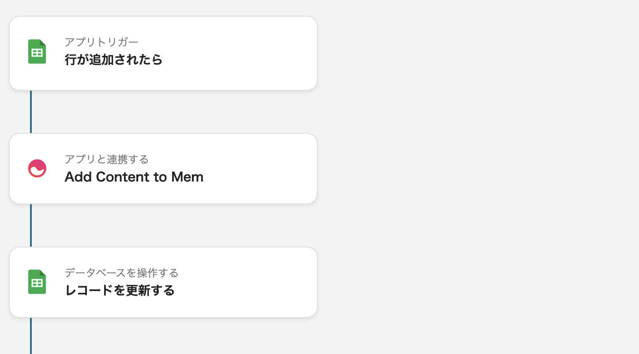Open the Add Content to Mem step
The width and height of the screenshot is (639, 354).
tap(133, 177)
